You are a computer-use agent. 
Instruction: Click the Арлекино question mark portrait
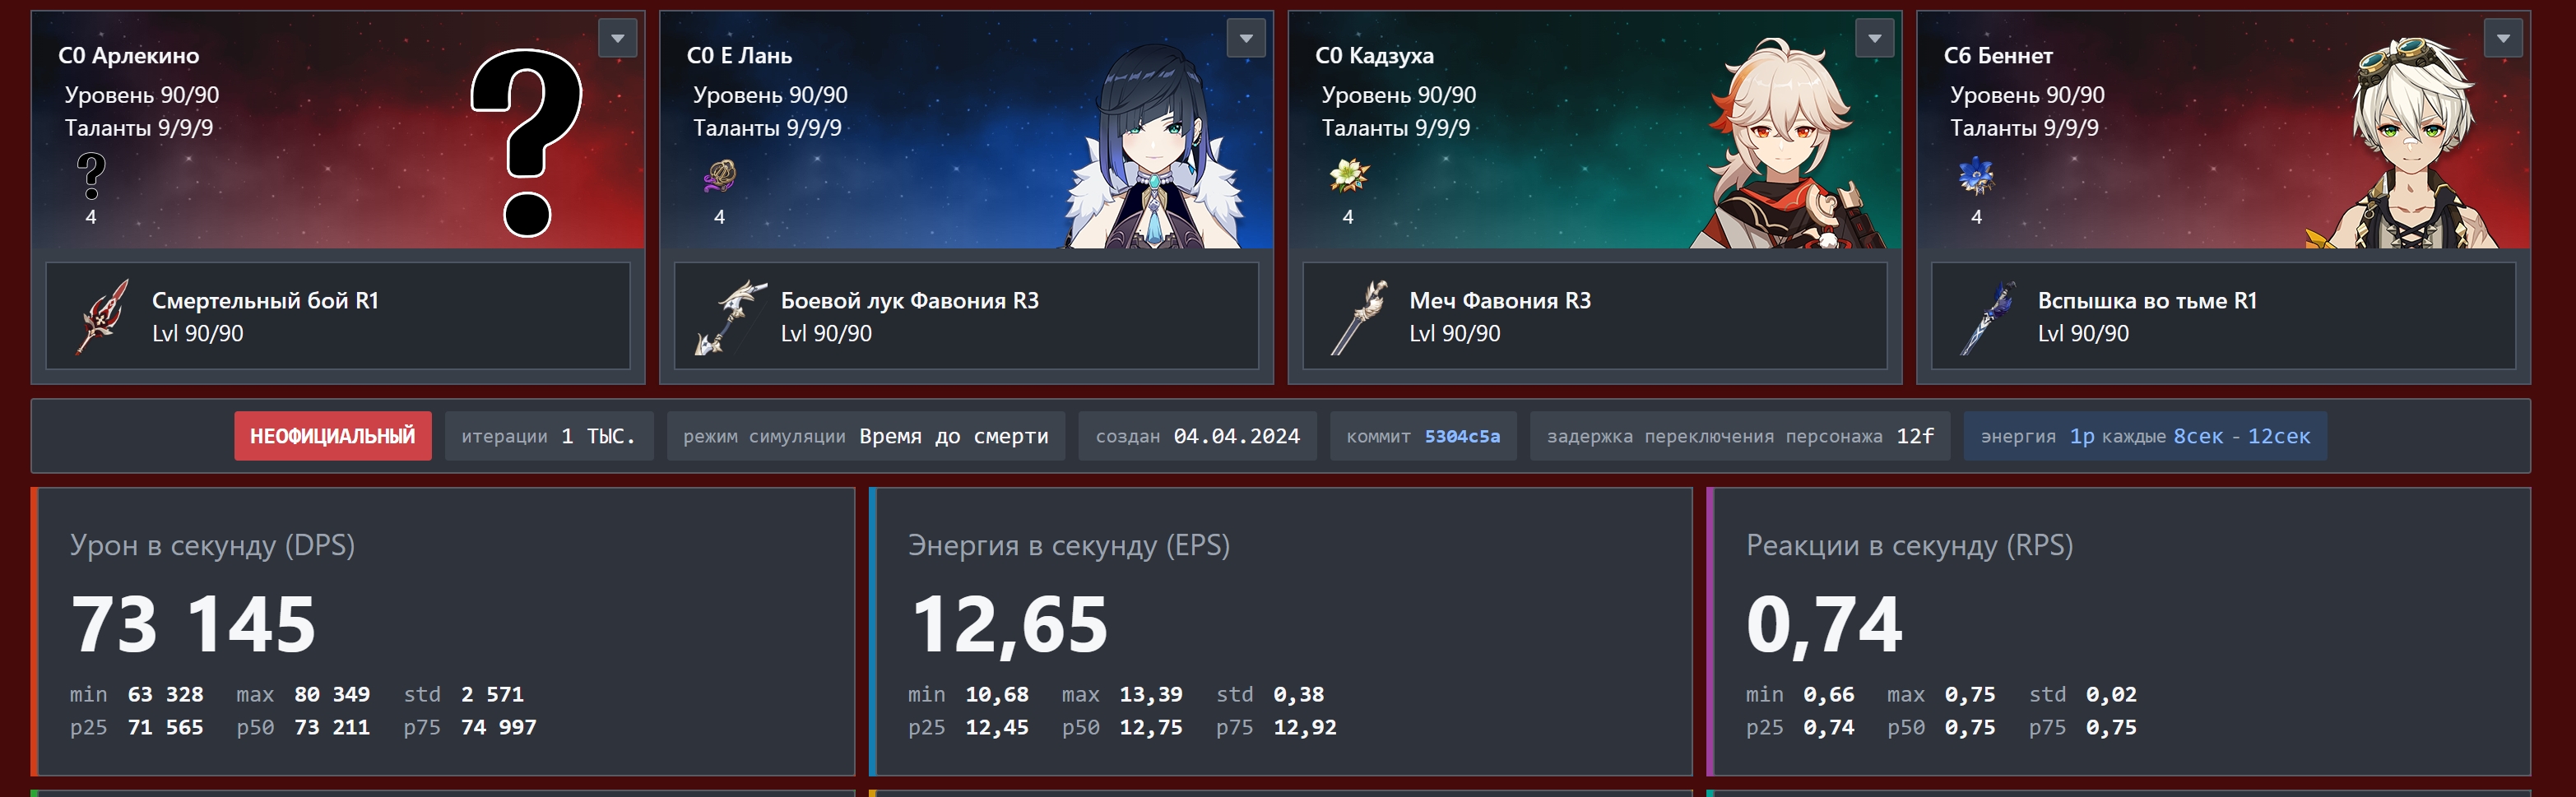[x=527, y=142]
